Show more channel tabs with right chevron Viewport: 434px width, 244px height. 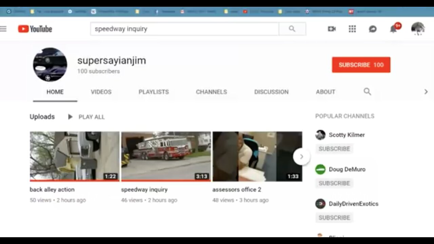coord(426,91)
